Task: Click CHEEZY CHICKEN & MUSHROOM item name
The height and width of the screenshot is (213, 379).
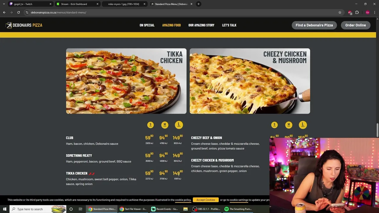Action: pos(212,160)
